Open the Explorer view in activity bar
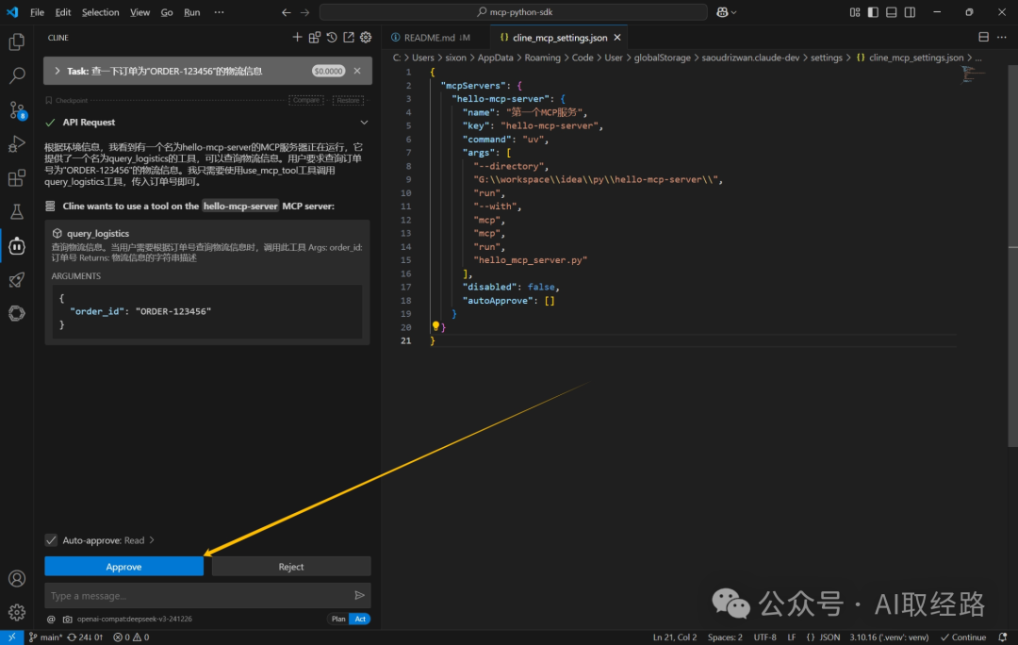The width and height of the screenshot is (1018, 645). (17, 42)
